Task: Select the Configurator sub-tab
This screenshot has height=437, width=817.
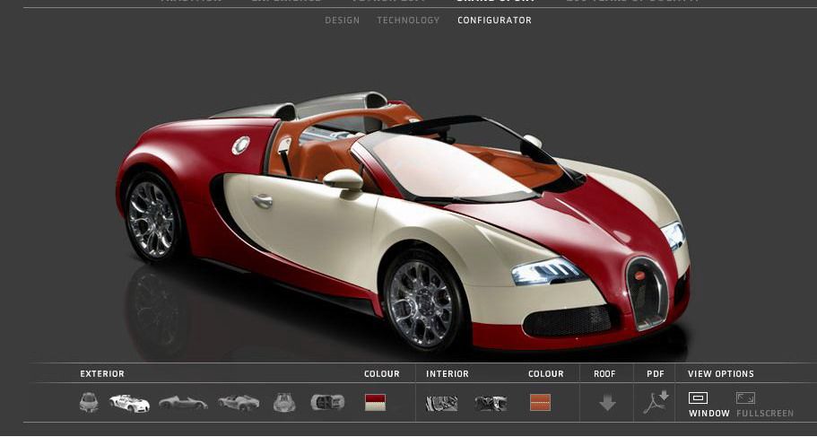Action: pyautogui.click(x=494, y=21)
